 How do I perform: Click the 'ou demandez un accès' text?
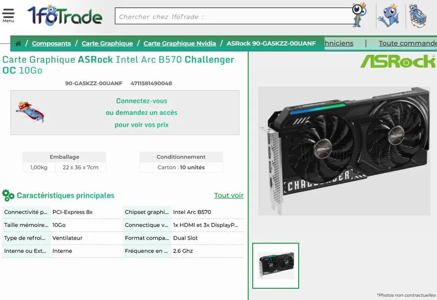pos(141,113)
